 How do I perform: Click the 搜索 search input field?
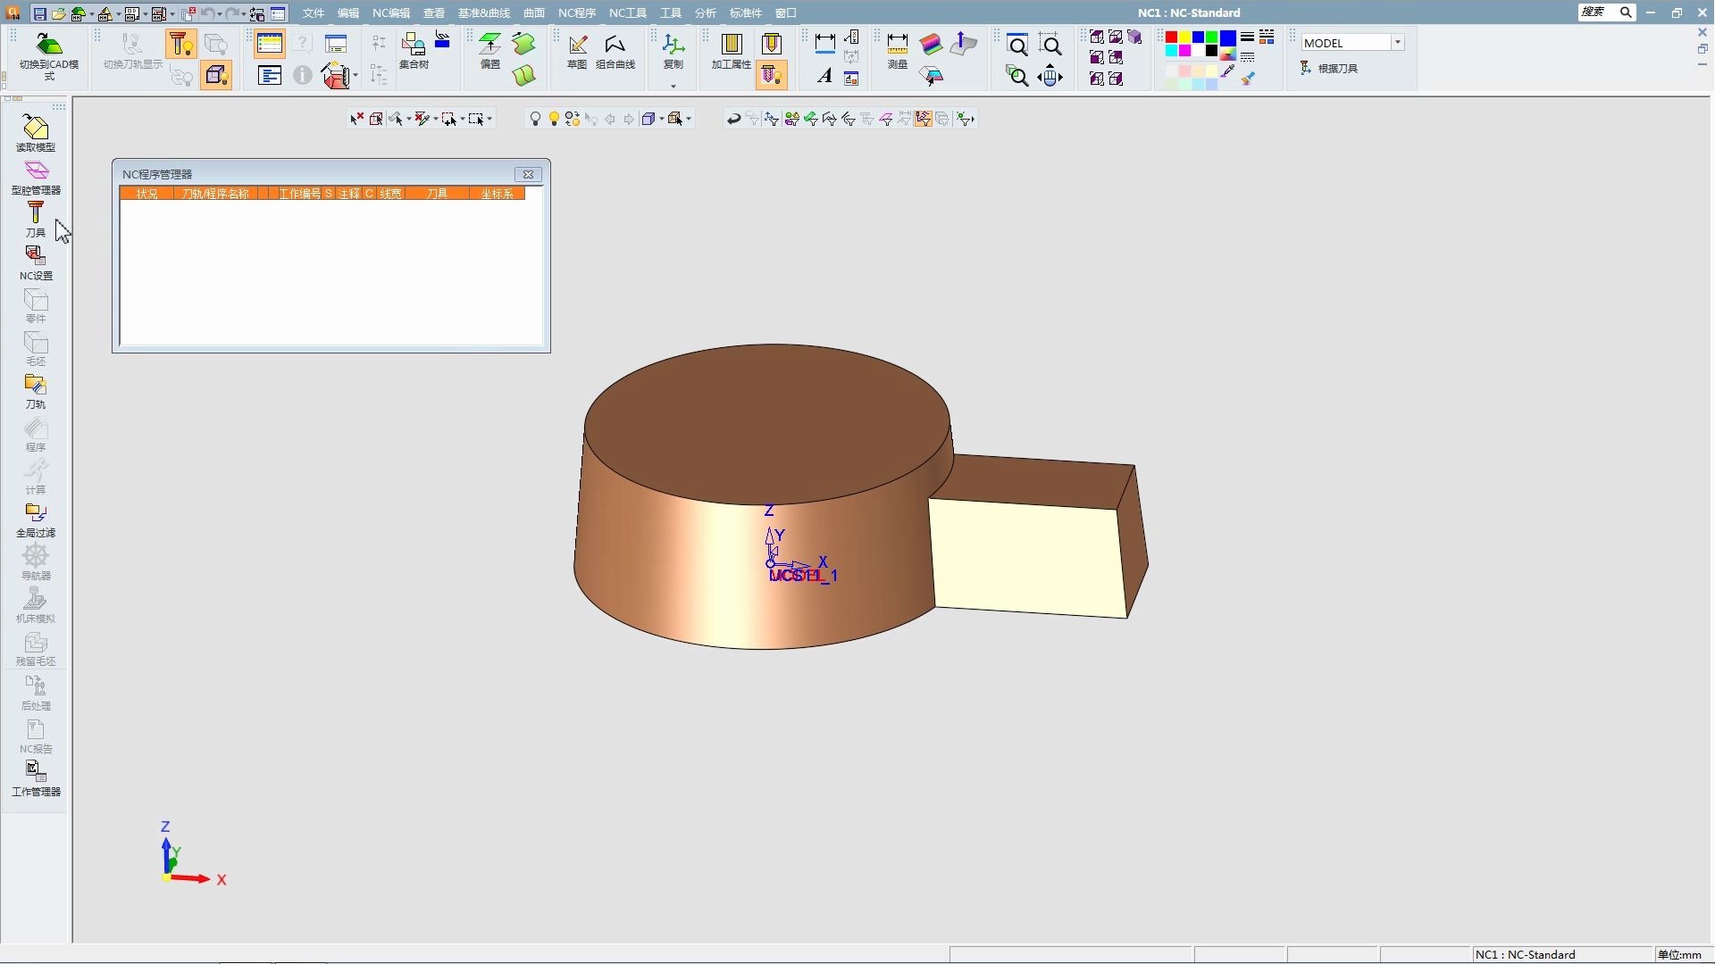(x=1596, y=12)
